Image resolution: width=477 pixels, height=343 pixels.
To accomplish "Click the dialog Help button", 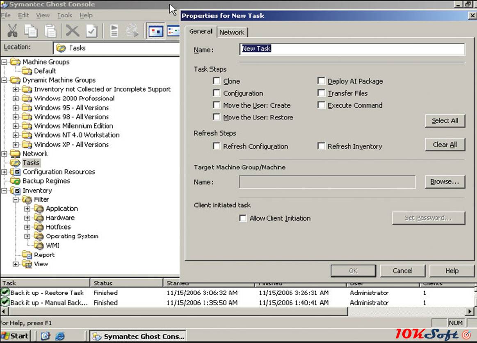I will pyautogui.click(x=452, y=270).
